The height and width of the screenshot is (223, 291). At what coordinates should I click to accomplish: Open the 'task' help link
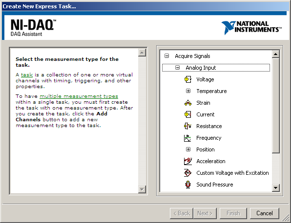click(27, 75)
